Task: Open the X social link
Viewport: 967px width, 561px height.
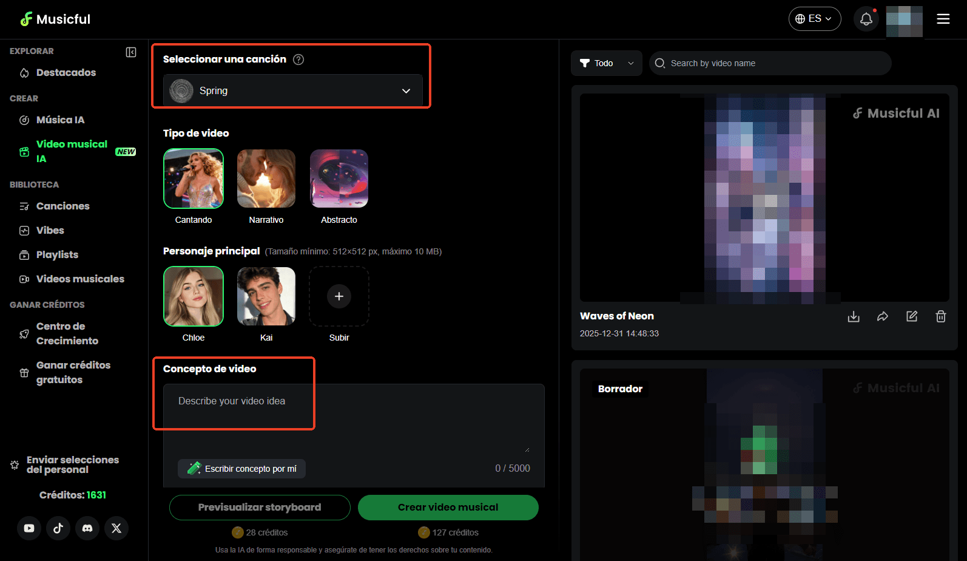Action: point(116,528)
